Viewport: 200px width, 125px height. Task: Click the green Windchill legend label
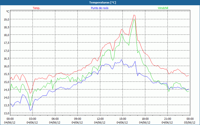[163, 8]
